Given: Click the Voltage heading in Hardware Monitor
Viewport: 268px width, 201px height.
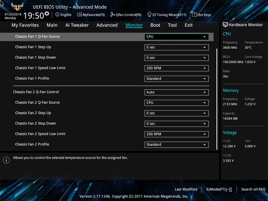Looking at the screenshot, I should click(230, 133).
